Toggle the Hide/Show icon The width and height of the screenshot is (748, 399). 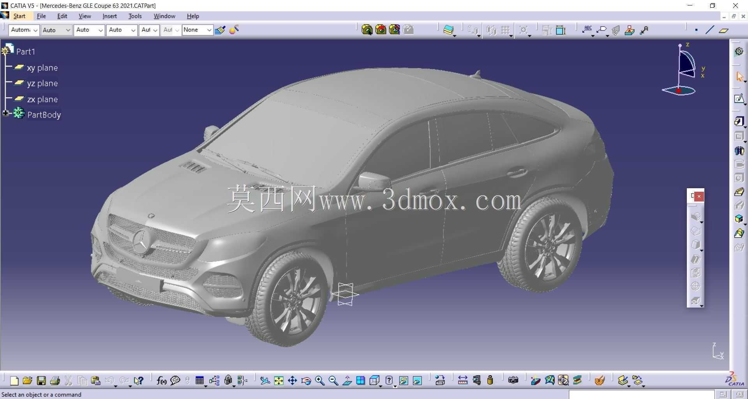pos(404,381)
